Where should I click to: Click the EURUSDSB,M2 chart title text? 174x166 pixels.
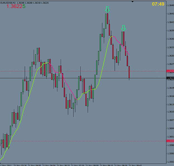tap(8, 3)
